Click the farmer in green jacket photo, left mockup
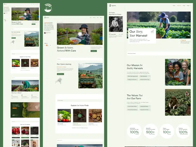The height and width of the screenshot is (147, 196). click(25, 86)
